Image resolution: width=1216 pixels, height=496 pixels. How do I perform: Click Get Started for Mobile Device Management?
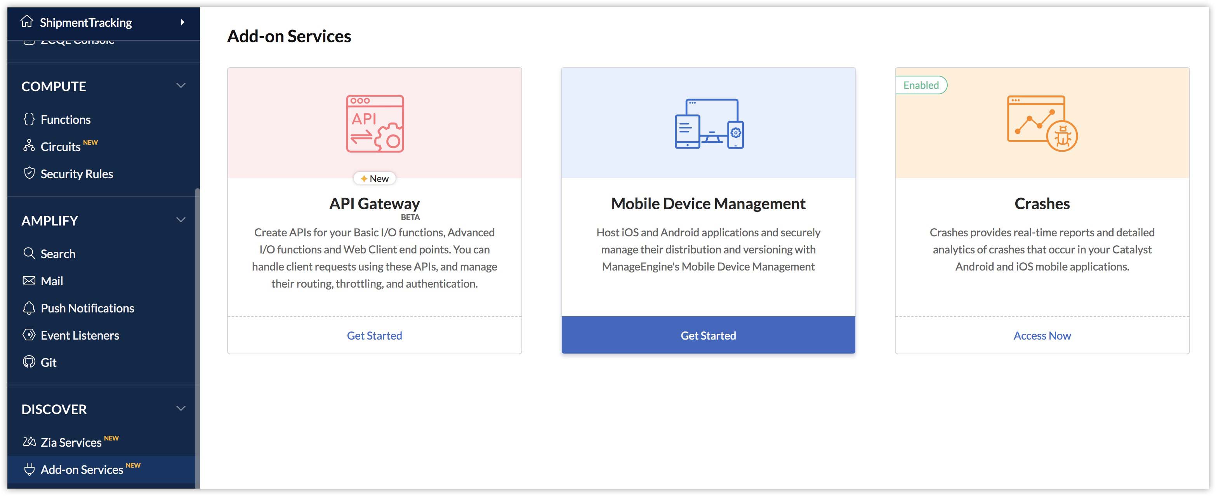708,336
